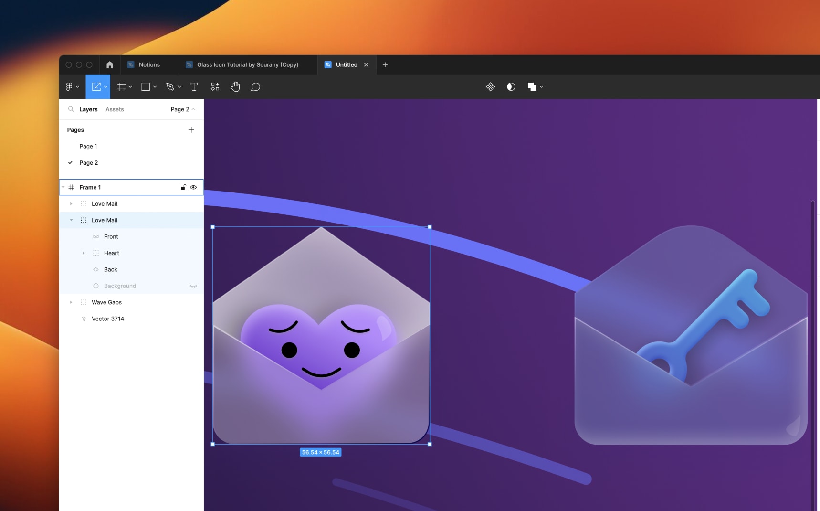Expand the Wave Gaps group
Image resolution: width=820 pixels, height=511 pixels.
pos(72,302)
